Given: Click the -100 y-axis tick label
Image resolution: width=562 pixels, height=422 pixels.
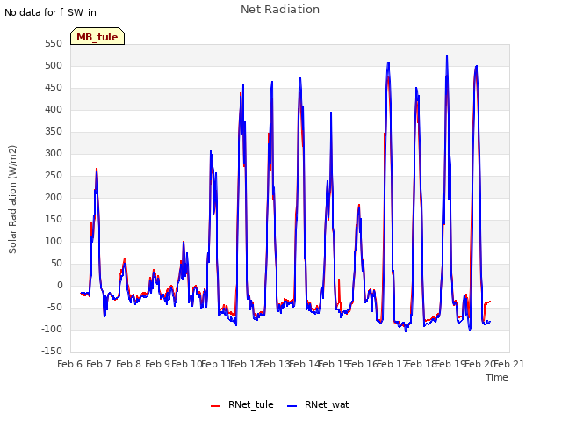Looking at the screenshot, I should point(52,329).
